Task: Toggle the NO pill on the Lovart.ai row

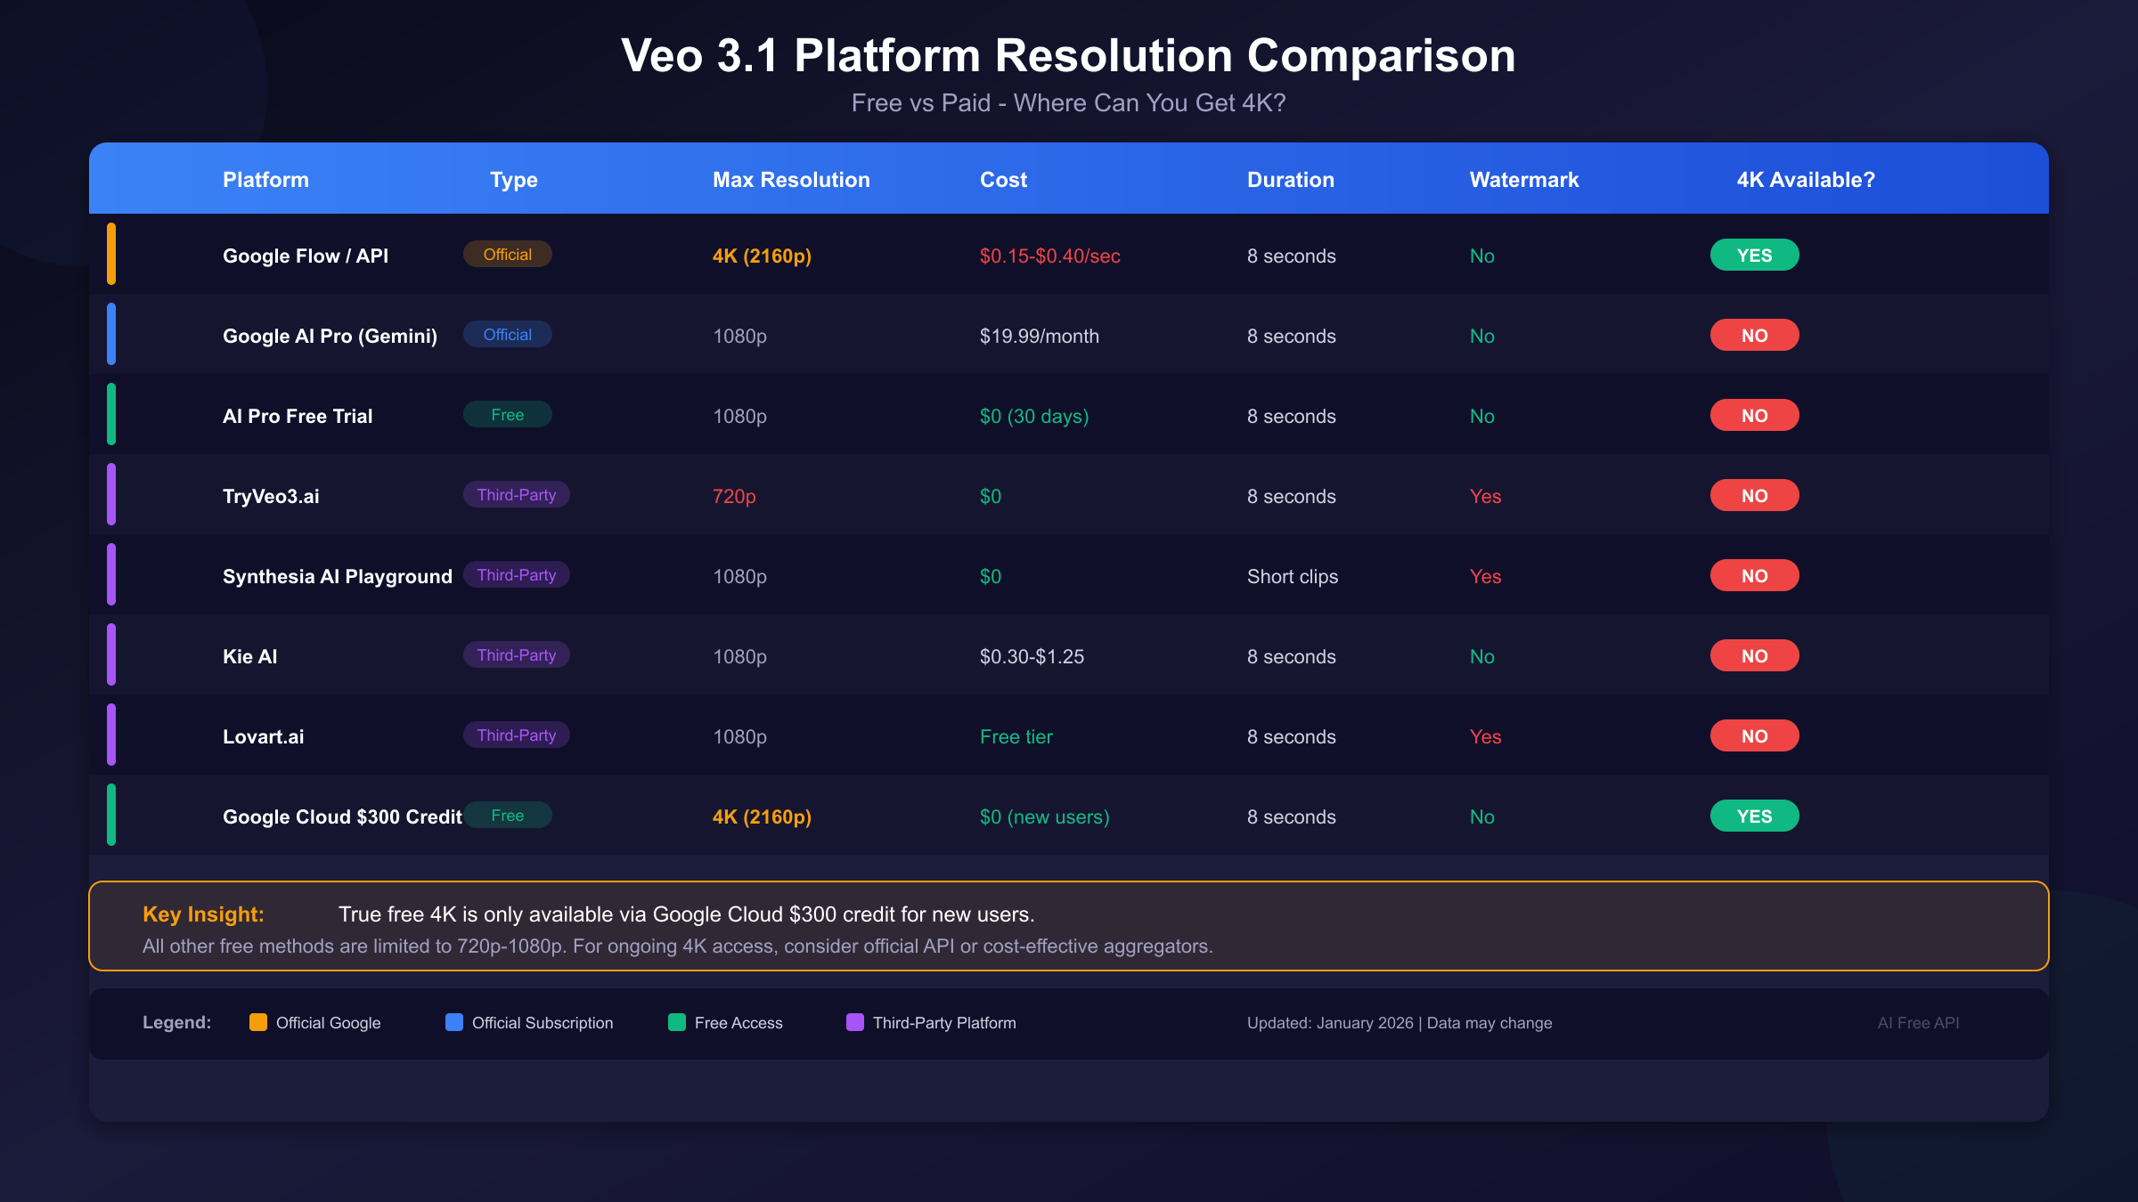Action: (x=1753, y=735)
